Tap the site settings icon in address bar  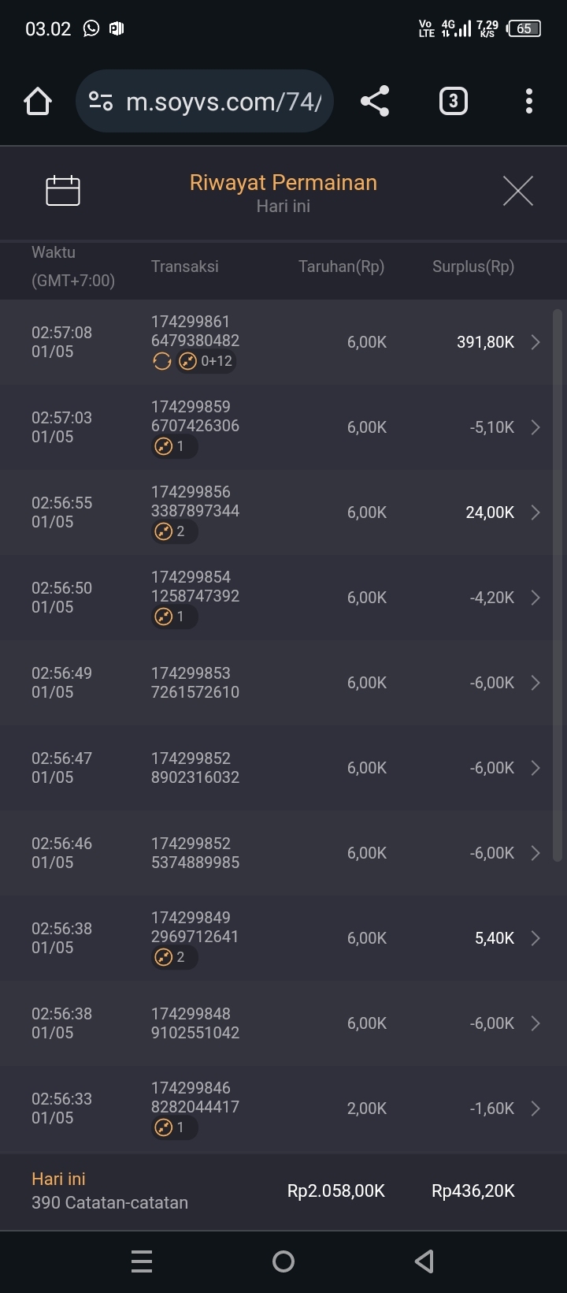(101, 102)
